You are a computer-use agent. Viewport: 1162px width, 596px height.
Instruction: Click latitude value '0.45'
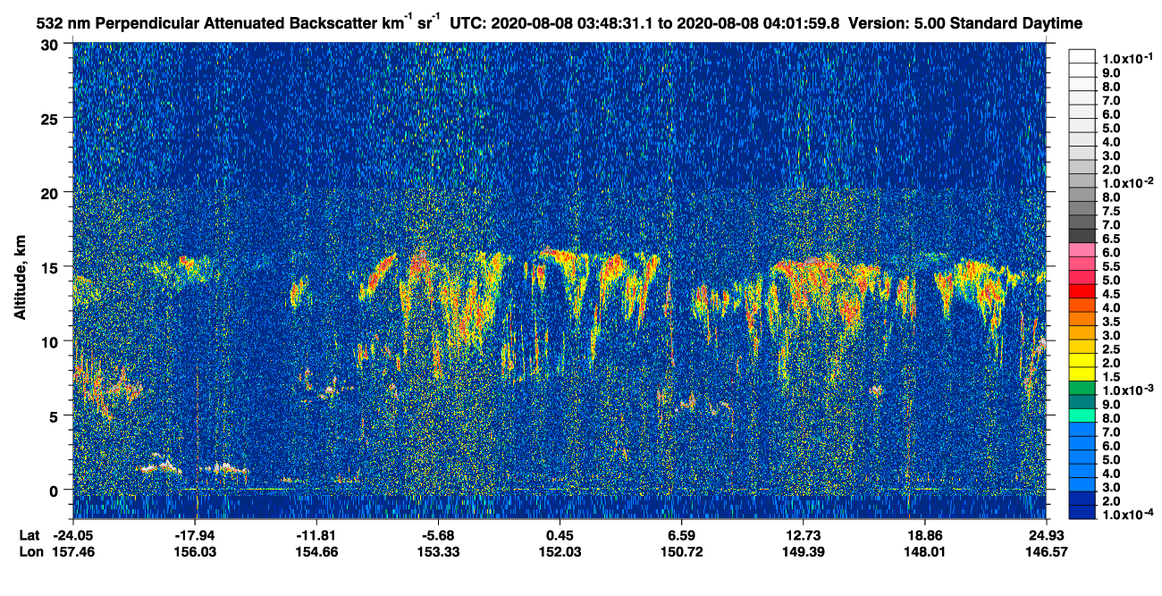[x=560, y=535]
